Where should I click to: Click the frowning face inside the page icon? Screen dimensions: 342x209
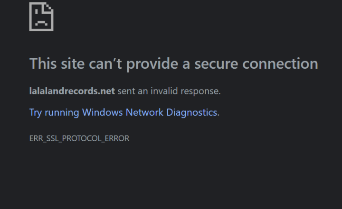[41, 22]
